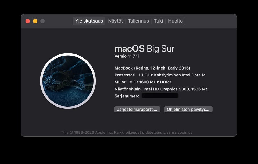This screenshot has width=258, height=164.
Task: Open the Näytöt tab
Action: pyautogui.click(x=115, y=21)
